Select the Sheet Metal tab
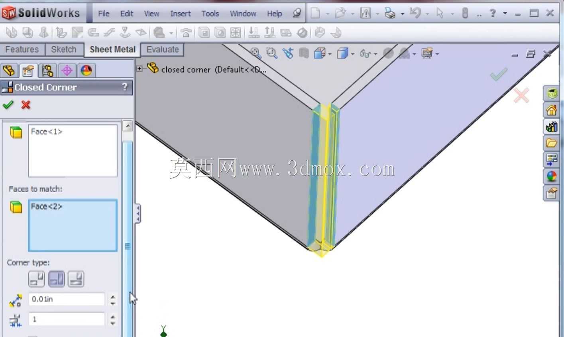Image resolution: width=564 pixels, height=337 pixels. pos(112,50)
